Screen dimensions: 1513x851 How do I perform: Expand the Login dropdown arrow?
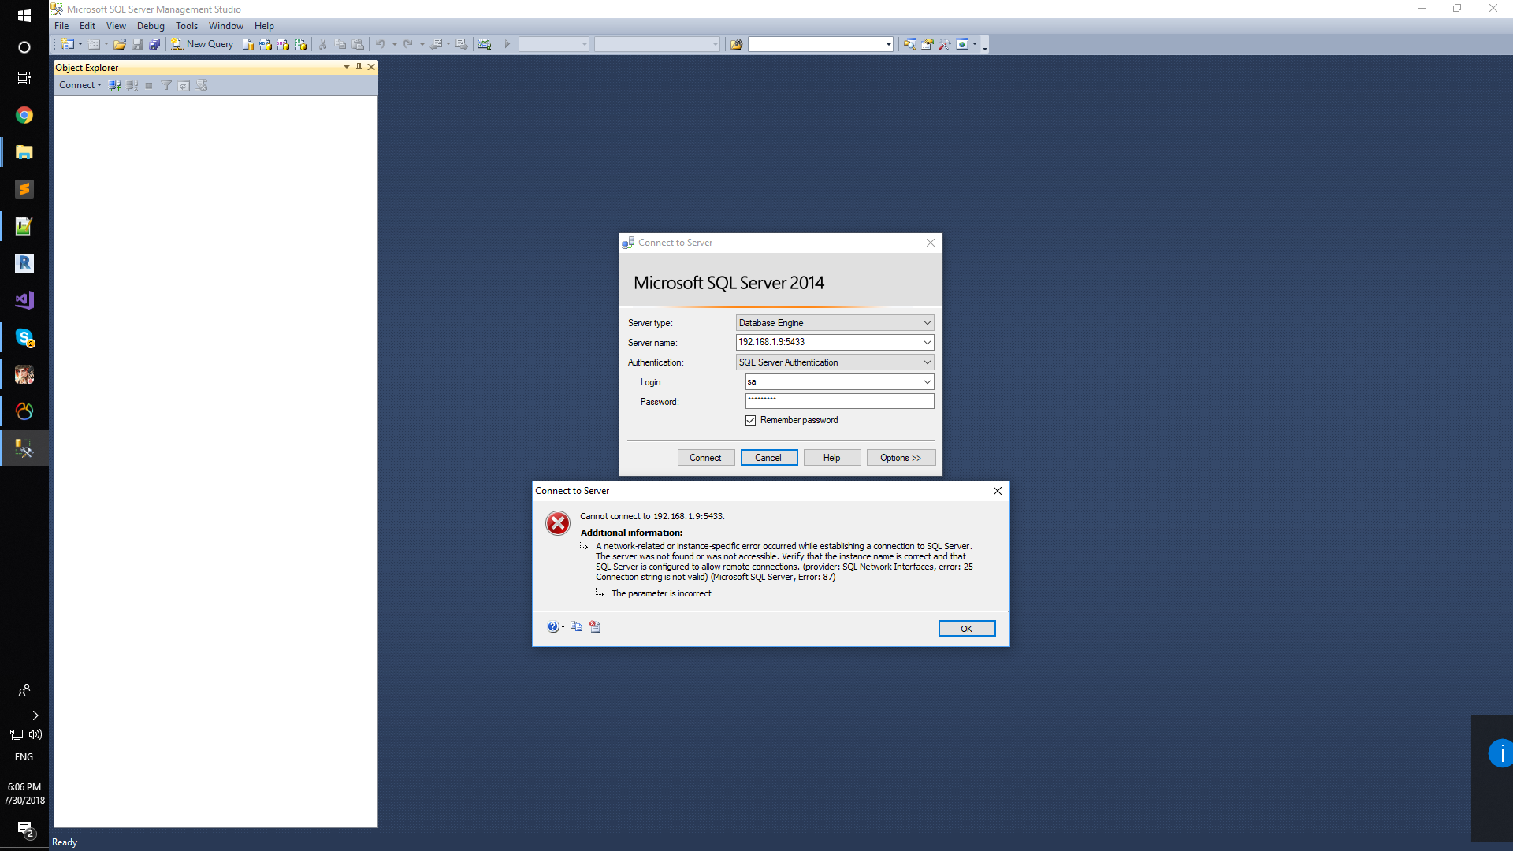(x=927, y=381)
